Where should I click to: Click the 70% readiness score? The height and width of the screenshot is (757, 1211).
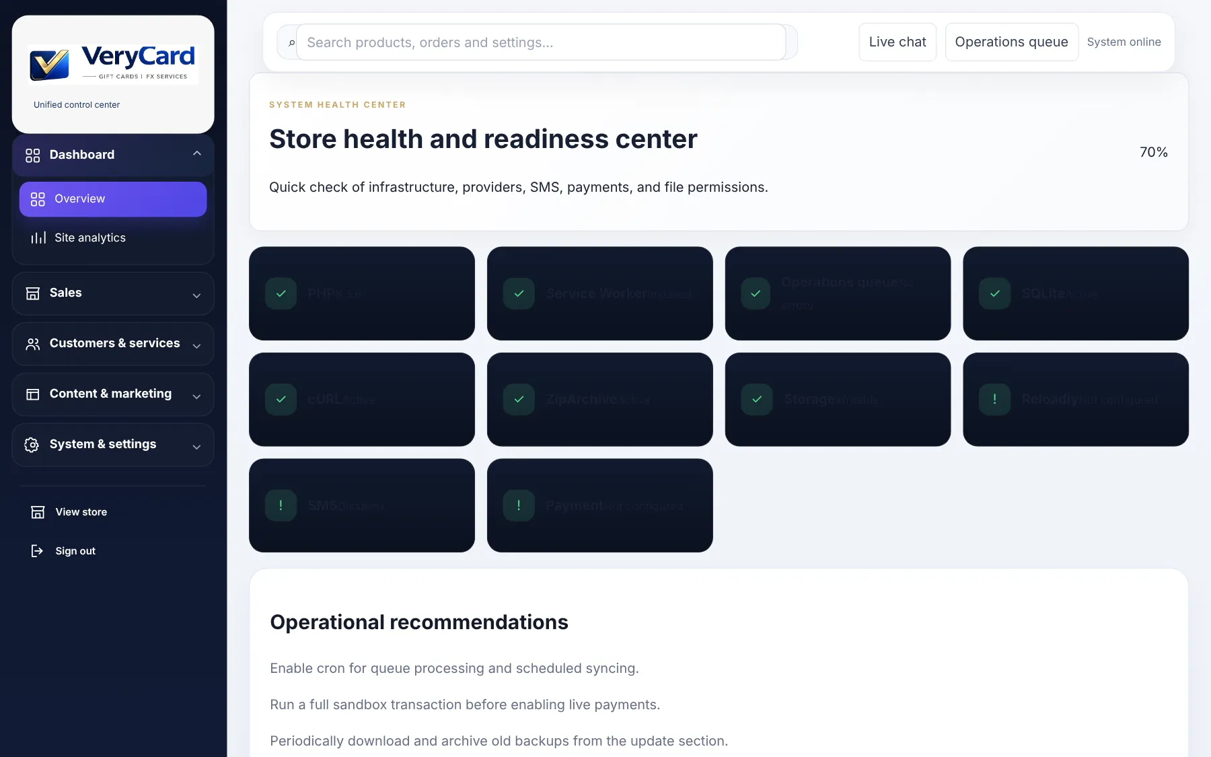click(x=1153, y=152)
